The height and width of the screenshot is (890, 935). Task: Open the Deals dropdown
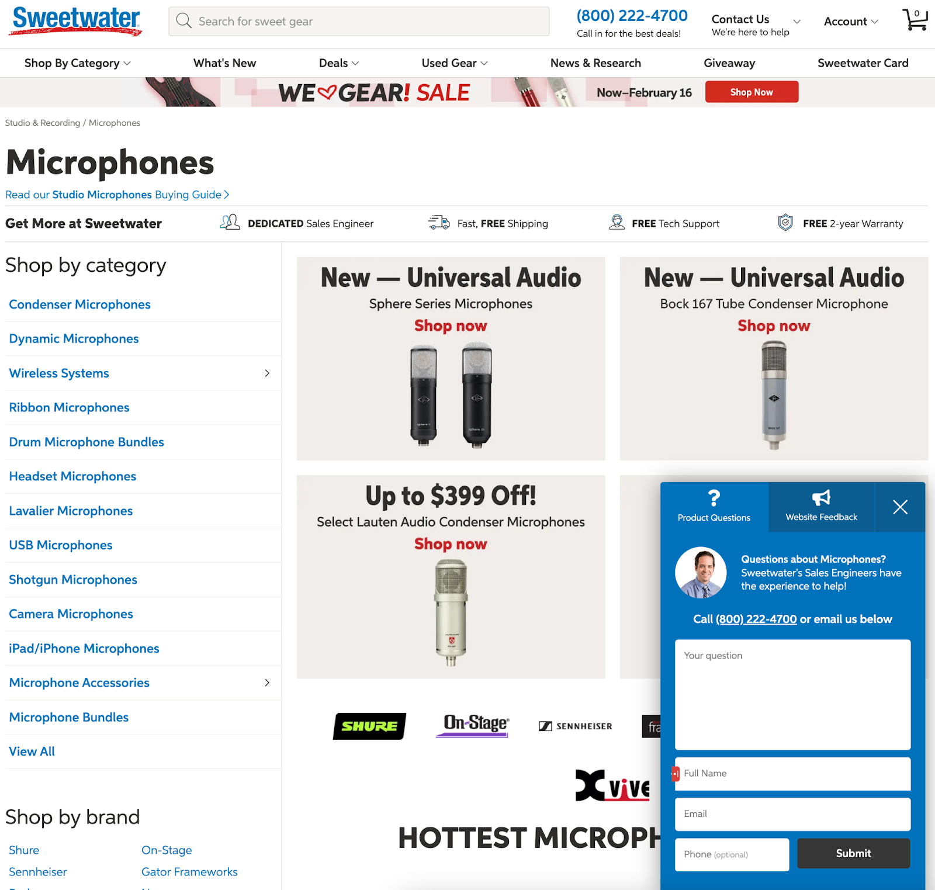[x=339, y=63]
